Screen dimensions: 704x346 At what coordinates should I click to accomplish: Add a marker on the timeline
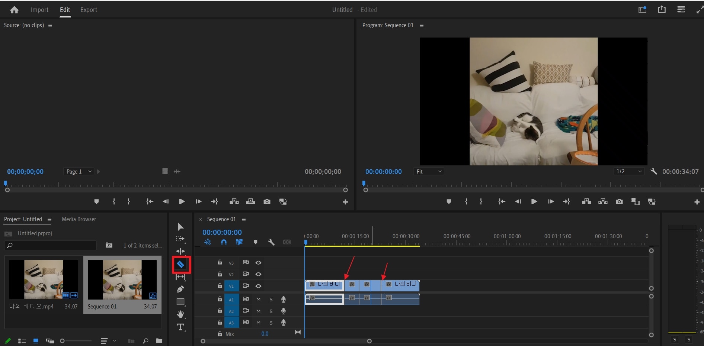click(x=255, y=242)
